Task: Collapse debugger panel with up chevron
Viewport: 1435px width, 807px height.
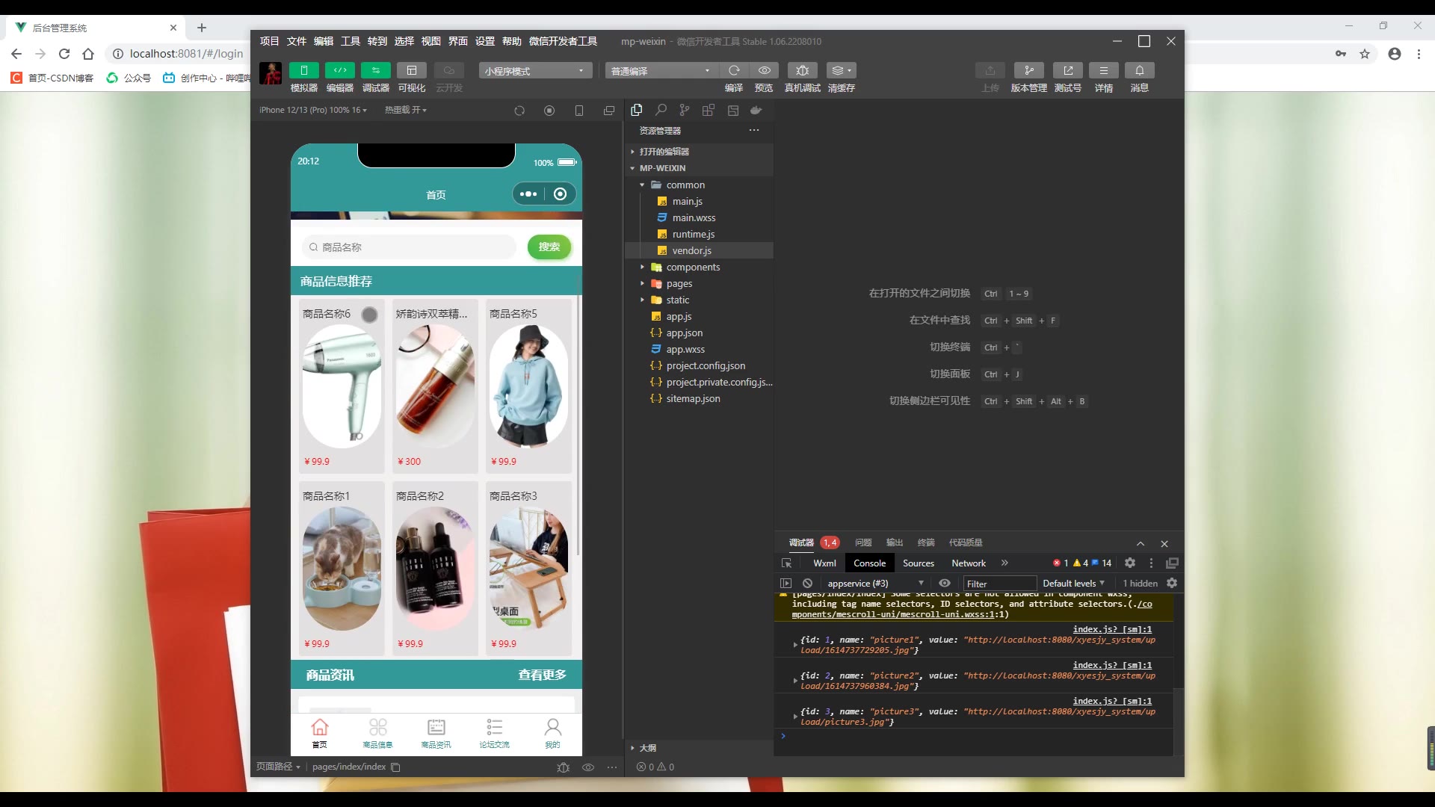Action: 1141,544
